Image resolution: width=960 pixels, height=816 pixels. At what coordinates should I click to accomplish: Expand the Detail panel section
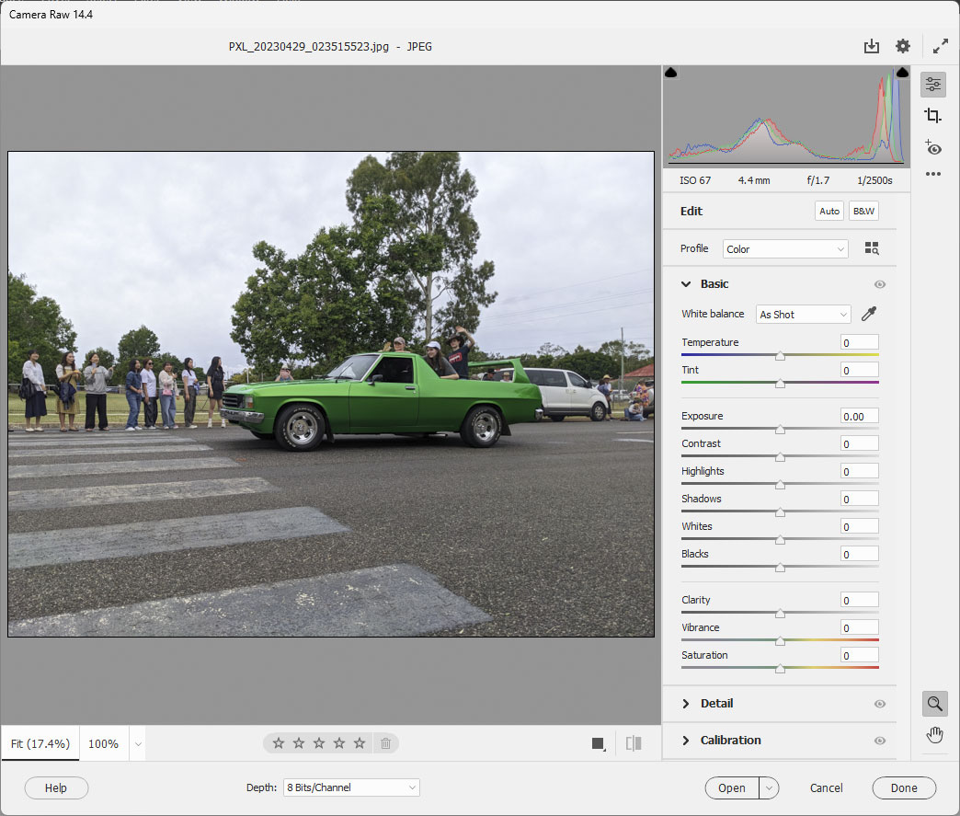tap(716, 704)
